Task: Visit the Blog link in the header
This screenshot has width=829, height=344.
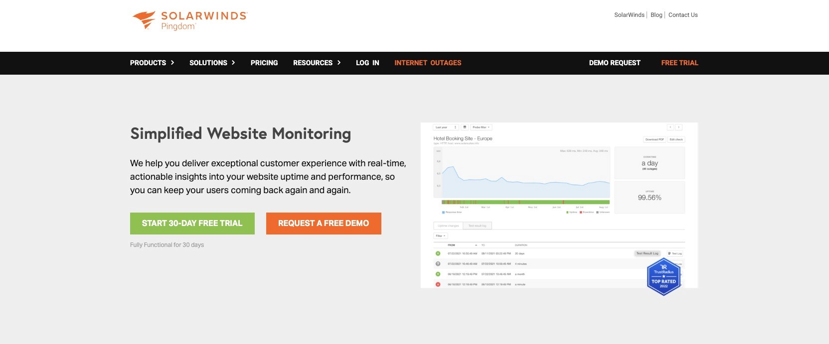Action: 657,15
